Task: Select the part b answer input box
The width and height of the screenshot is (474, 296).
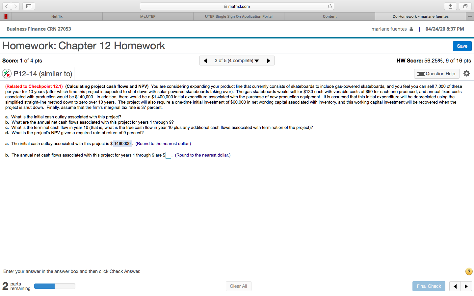Action: coord(168,155)
